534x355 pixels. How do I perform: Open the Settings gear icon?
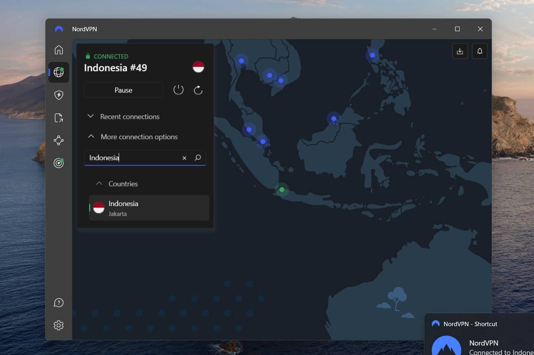pos(59,325)
